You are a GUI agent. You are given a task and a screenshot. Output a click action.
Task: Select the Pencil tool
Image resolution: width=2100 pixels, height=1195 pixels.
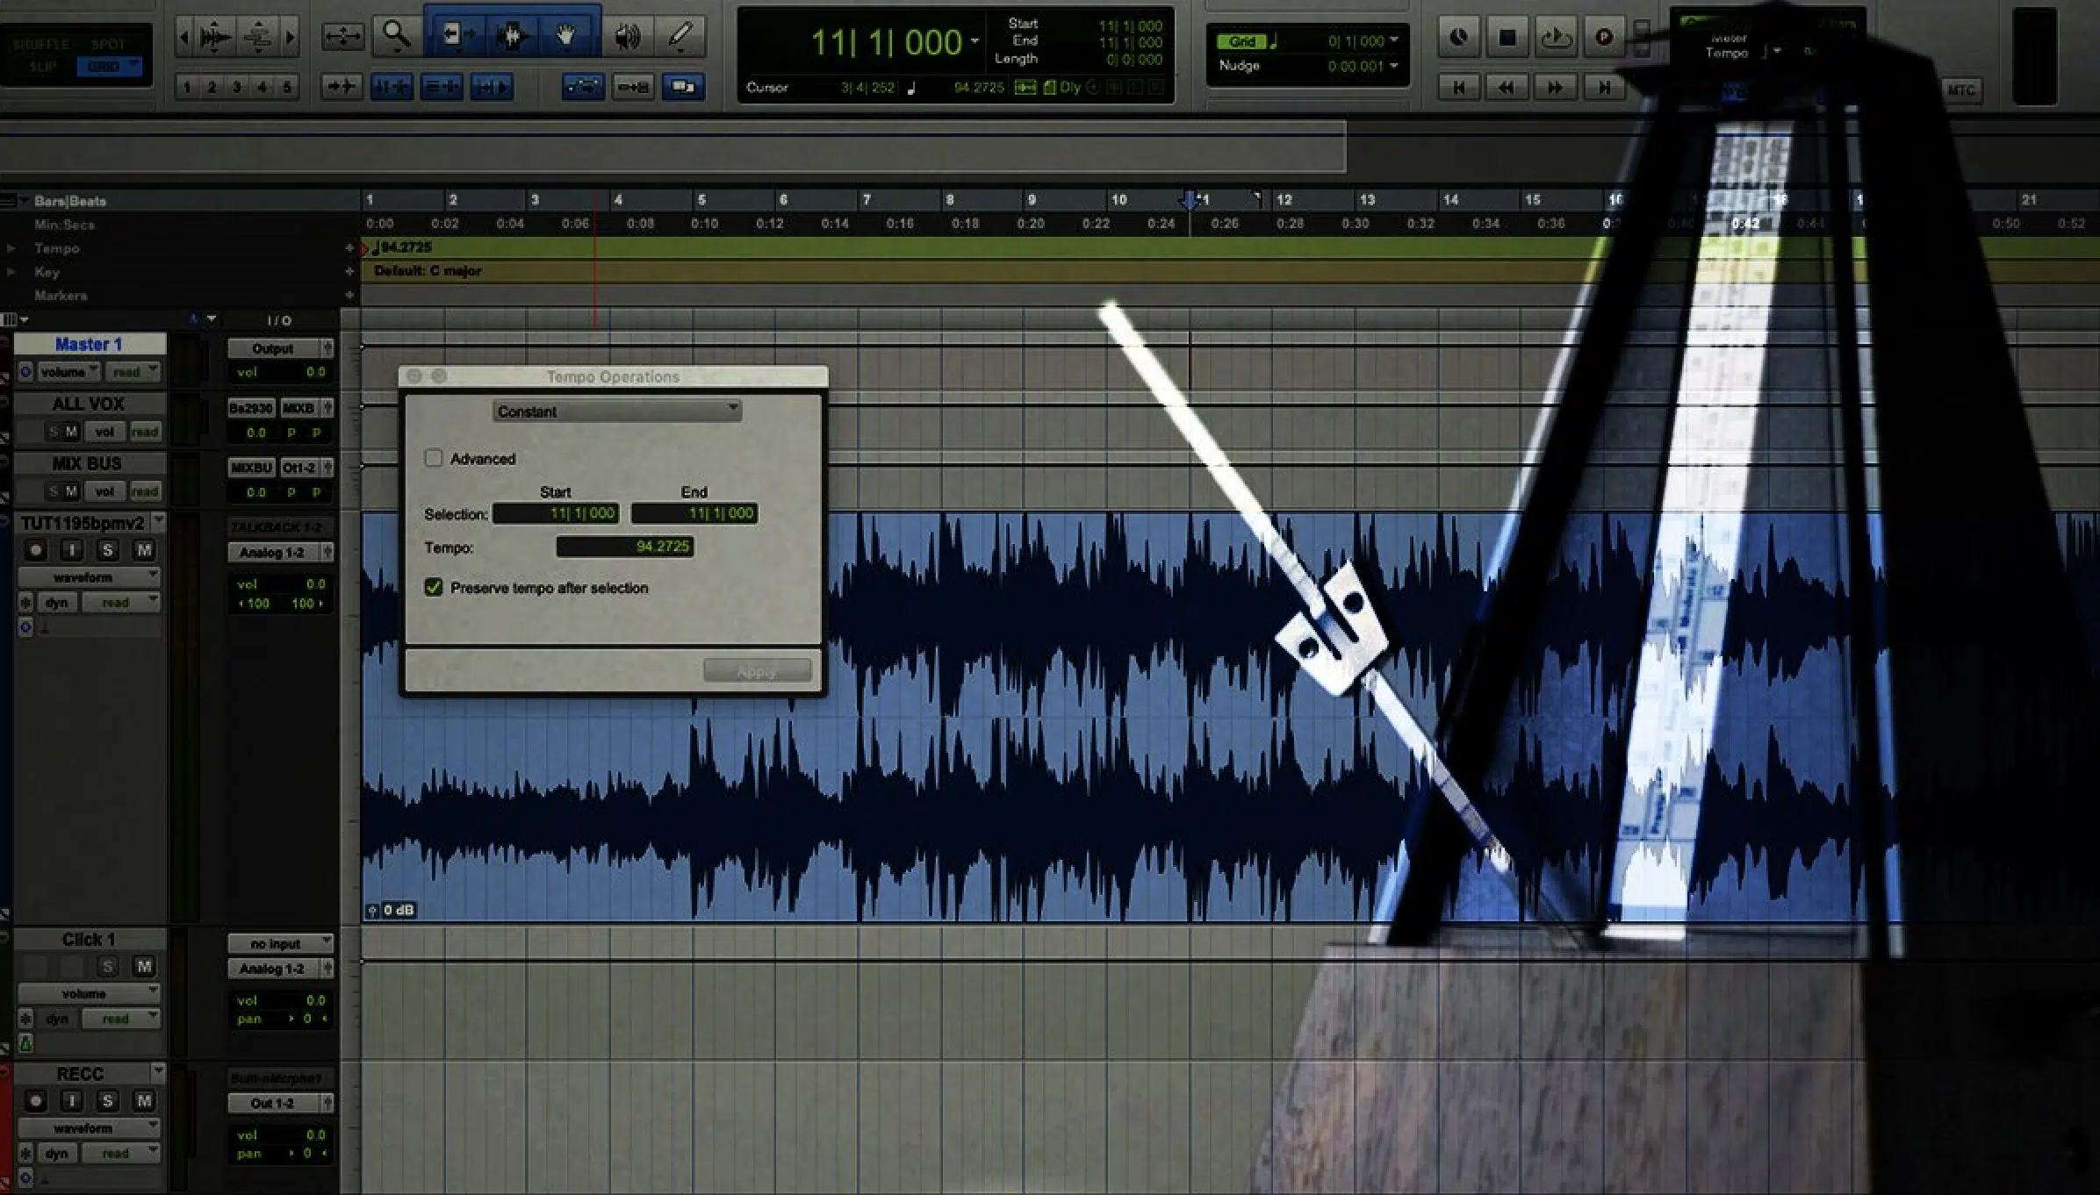680,36
